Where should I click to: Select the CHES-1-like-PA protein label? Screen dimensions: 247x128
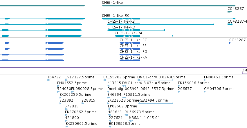133,57
